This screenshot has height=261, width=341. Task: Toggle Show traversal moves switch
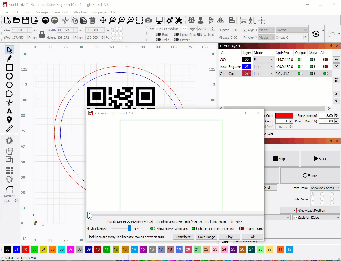click(x=153, y=229)
